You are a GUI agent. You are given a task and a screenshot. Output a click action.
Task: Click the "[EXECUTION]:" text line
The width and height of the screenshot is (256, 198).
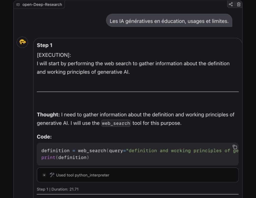54,55
